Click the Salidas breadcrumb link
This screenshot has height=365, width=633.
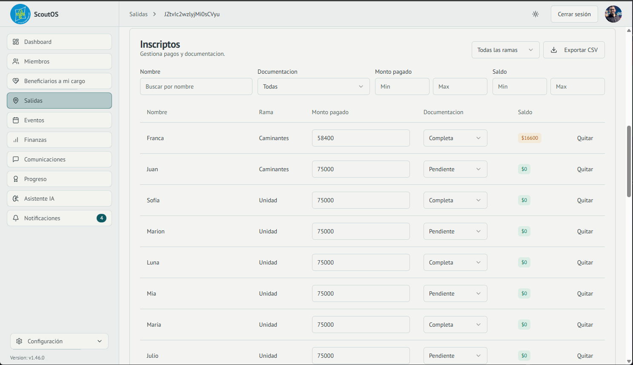click(x=138, y=14)
